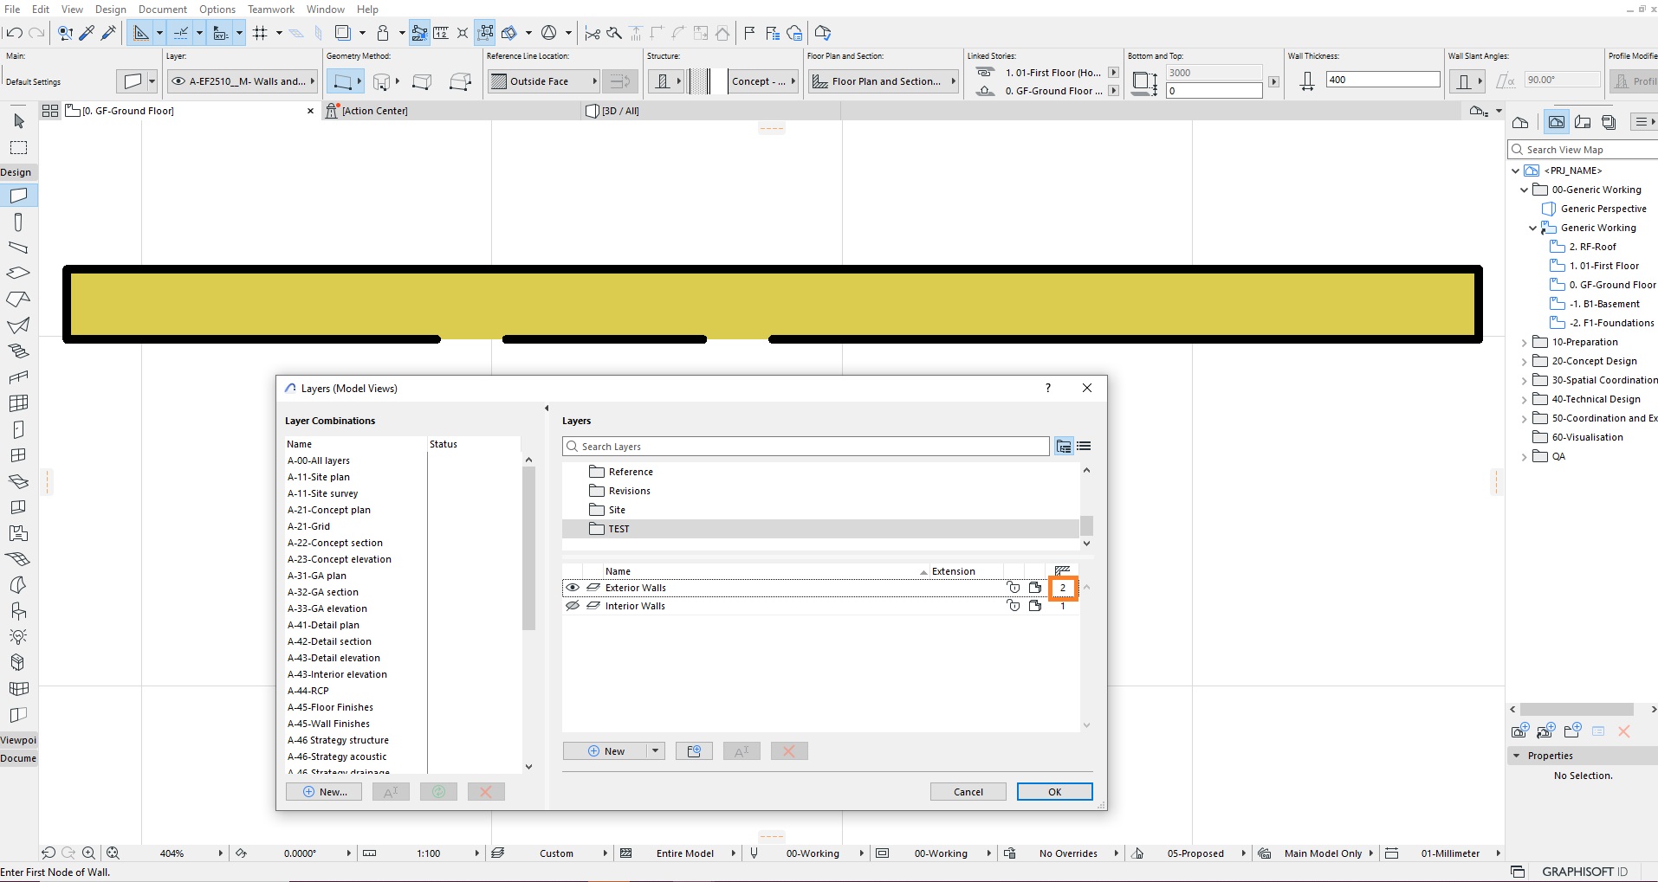The width and height of the screenshot is (1658, 882).
Task: Switch layers to folder view
Action: [1064, 447]
